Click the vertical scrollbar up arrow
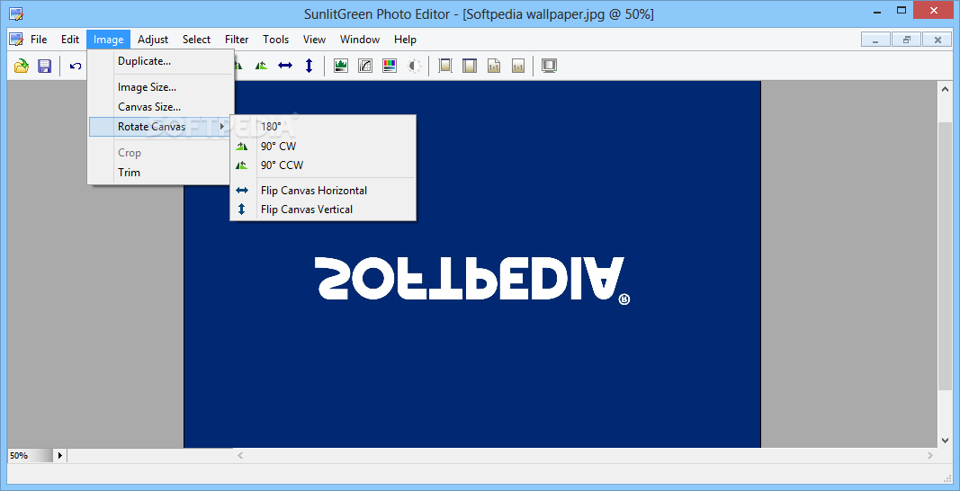The image size is (960, 491). coord(945,89)
